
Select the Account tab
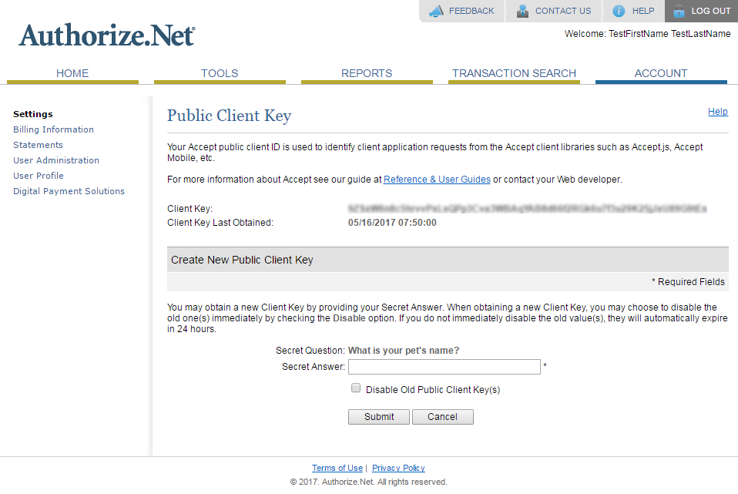(661, 73)
